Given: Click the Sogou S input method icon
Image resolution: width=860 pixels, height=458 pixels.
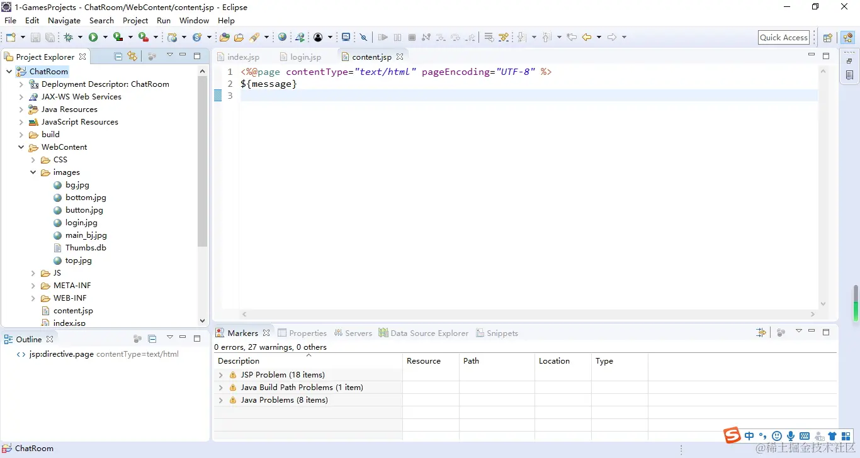Looking at the screenshot, I should pyautogui.click(x=732, y=435).
